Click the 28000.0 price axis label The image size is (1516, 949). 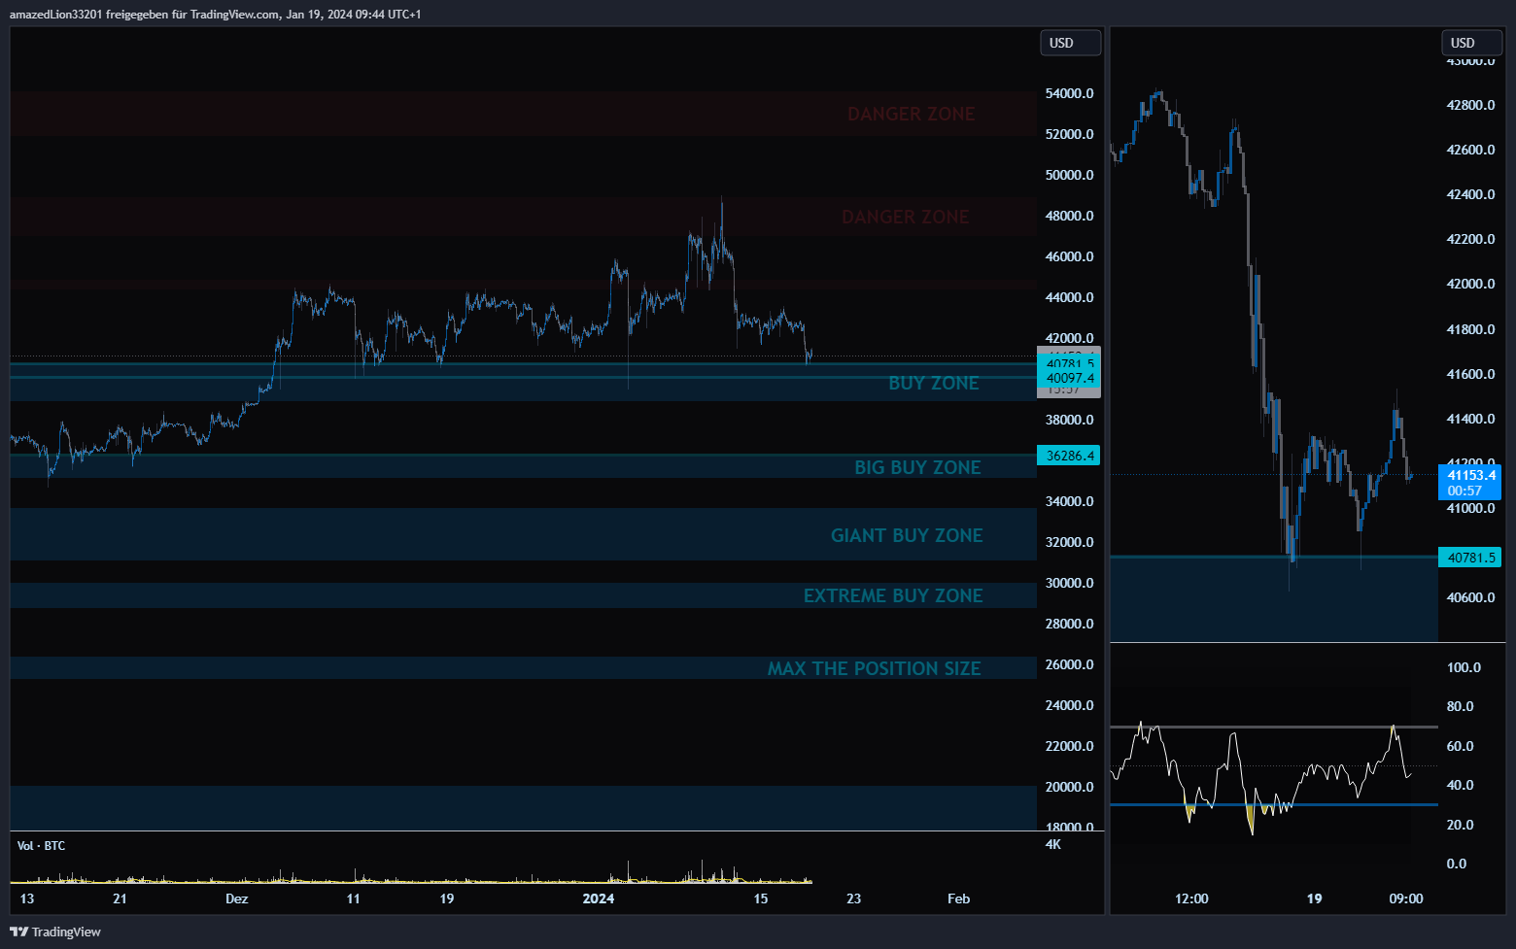(1069, 624)
